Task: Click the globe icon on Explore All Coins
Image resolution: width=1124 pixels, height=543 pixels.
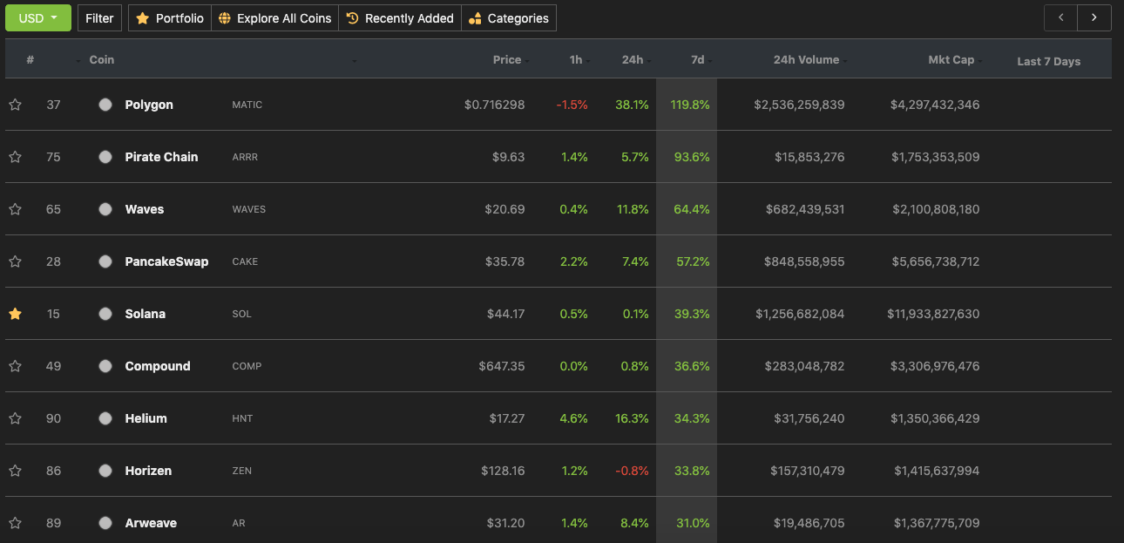Action: [x=225, y=18]
